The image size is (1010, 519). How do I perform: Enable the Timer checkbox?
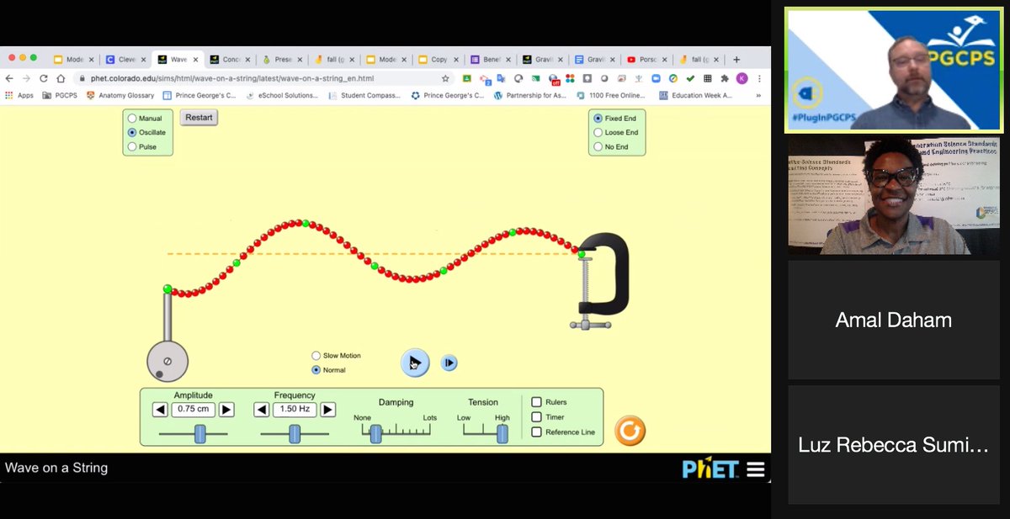[x=536, y=417]
